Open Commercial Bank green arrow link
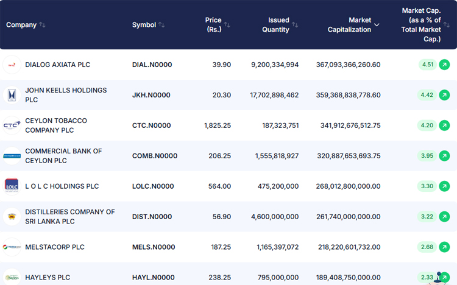The height and width of the screenshot is (285, 457). [444, 156]
